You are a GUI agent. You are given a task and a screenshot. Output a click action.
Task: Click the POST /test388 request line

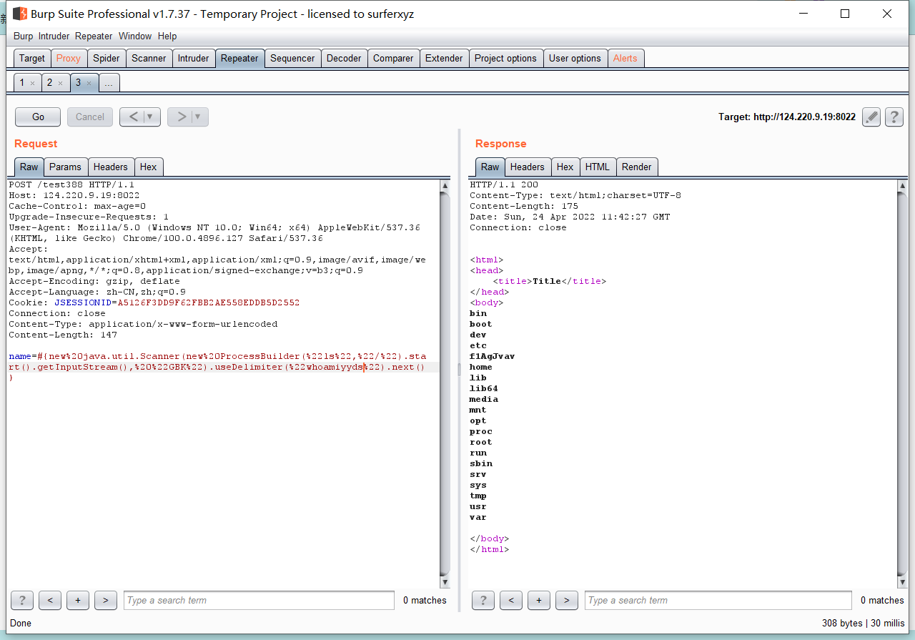71,184
